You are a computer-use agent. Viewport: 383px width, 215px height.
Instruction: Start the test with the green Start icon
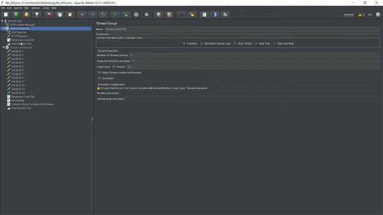[115, 14]
